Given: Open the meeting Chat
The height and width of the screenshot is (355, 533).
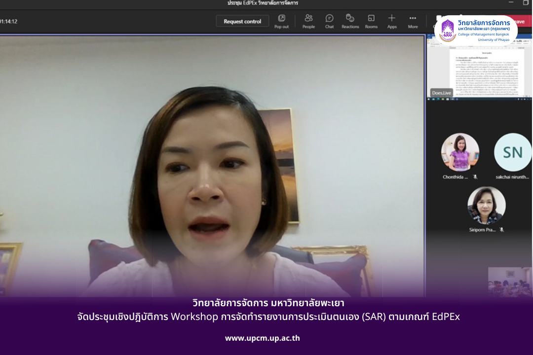Looking at the screenshot, I should pyautogui.click(x=329, y=21).
